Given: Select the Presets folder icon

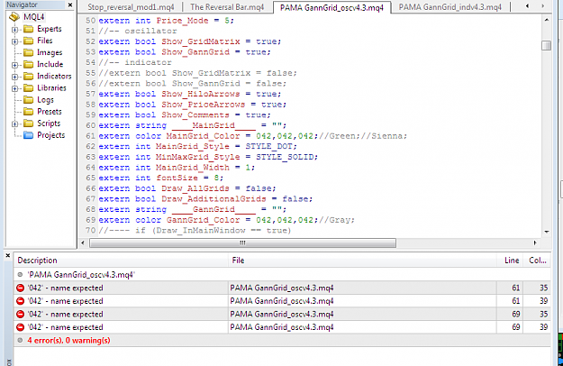Looking at the screenshot, I should pyautogui.click(x=28, y=112).
